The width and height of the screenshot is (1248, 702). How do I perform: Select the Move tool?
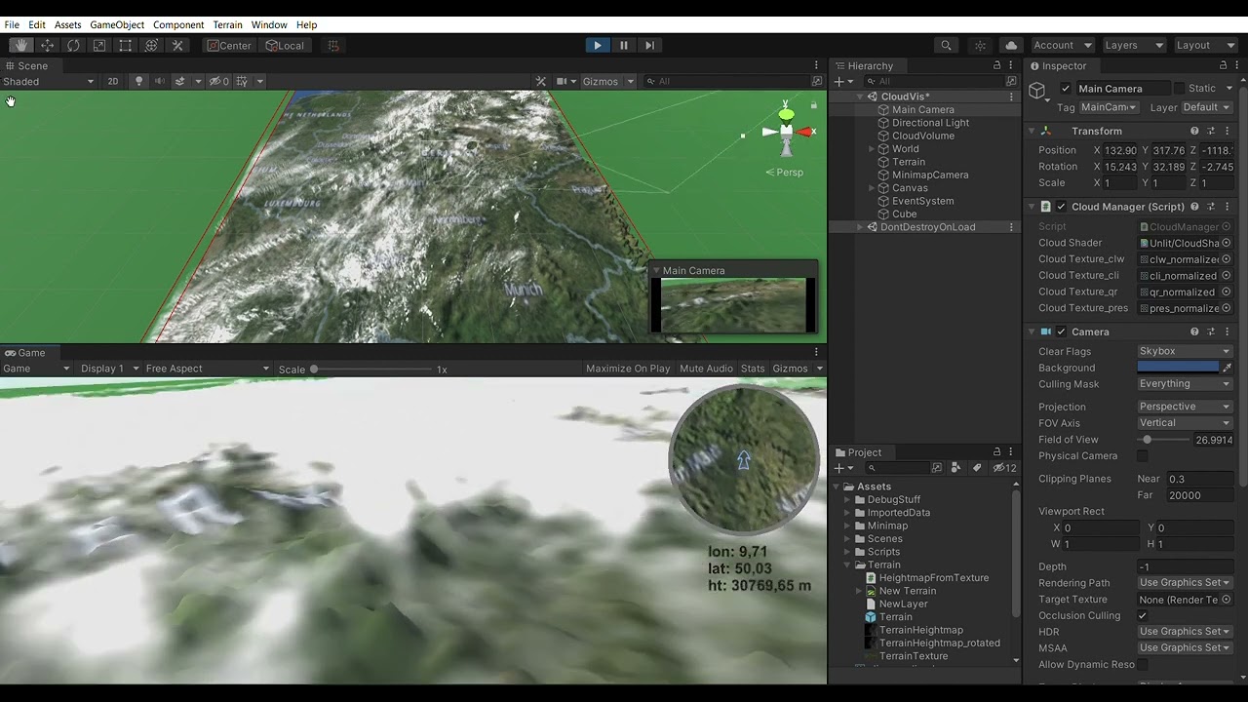pos(47,45)
